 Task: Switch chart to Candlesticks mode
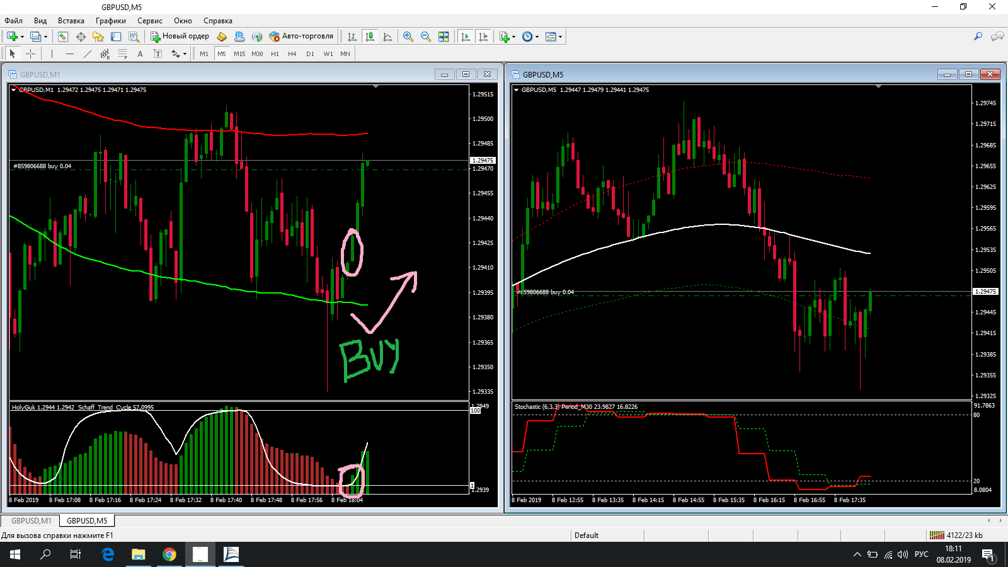click(370, 37)
